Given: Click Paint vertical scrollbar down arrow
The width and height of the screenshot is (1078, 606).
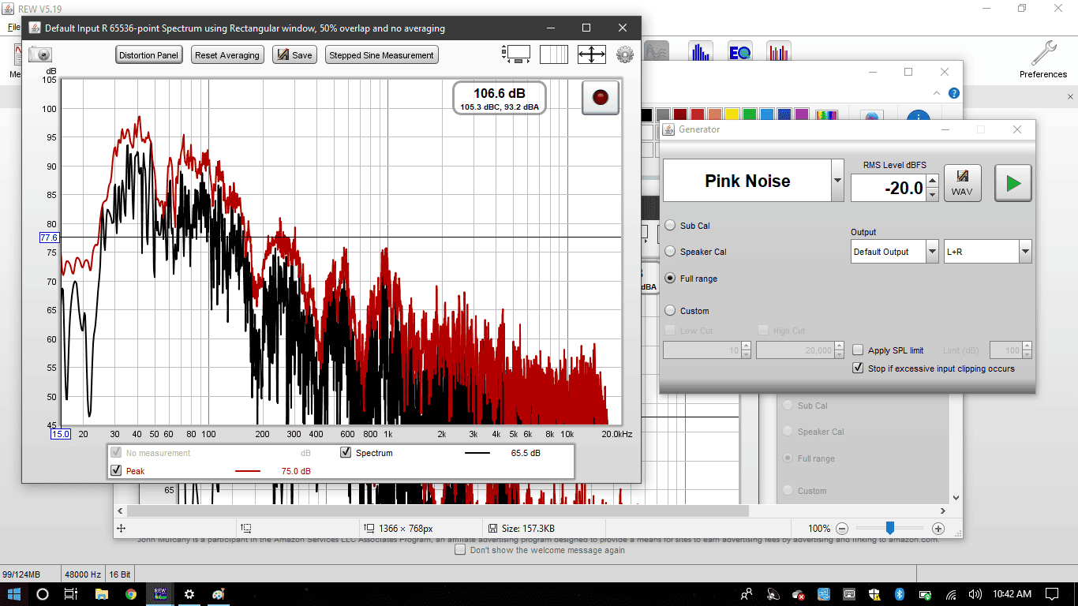Looking at the screenshot, I should tap(956, 498).
